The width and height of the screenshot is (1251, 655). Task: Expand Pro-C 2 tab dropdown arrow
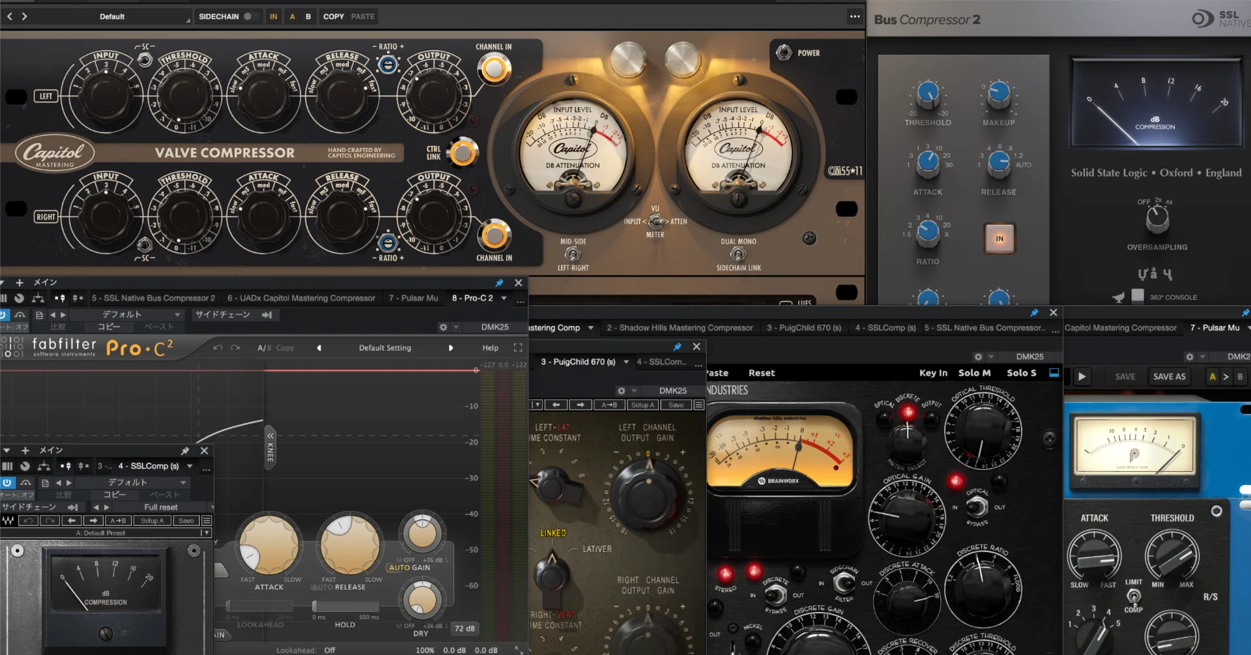click(504, 298)
